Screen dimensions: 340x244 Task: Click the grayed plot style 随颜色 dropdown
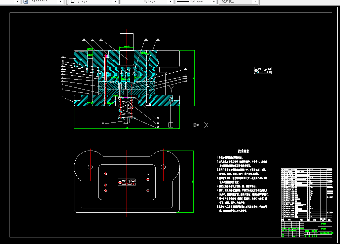click(239, 2)
